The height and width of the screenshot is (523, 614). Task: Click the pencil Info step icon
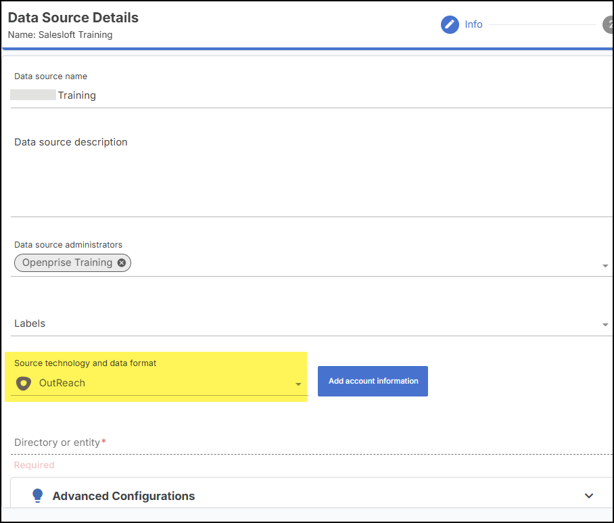[450, 24]
